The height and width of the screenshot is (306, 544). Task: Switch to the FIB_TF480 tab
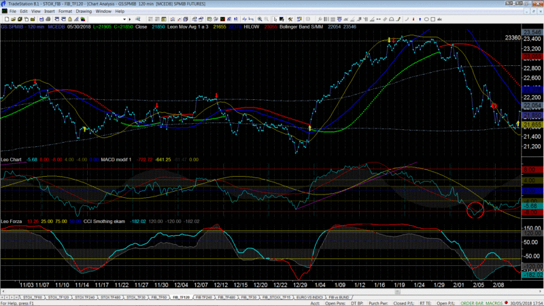[226, 297]
